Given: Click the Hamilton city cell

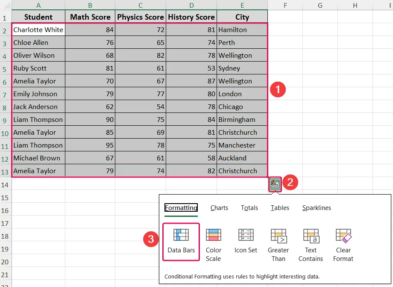Looking at the screenshot, I should pos(242,30).
